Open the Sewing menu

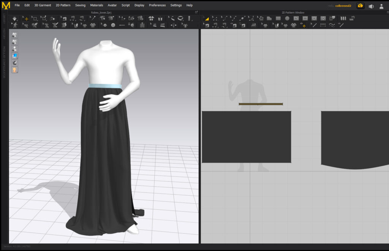[x=80, y=5]
